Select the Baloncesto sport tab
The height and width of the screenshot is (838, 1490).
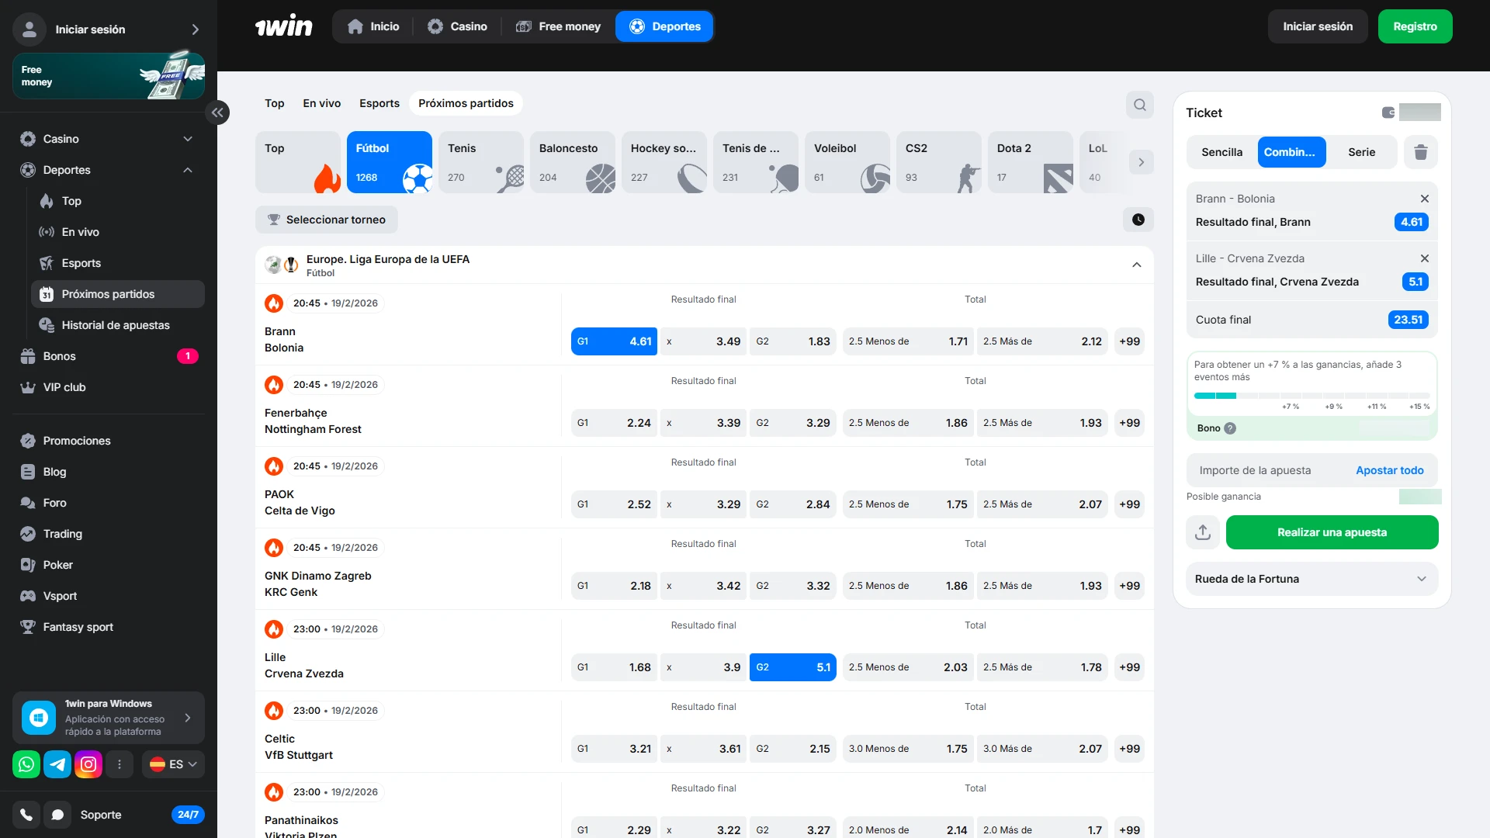[x=573, y=162]
